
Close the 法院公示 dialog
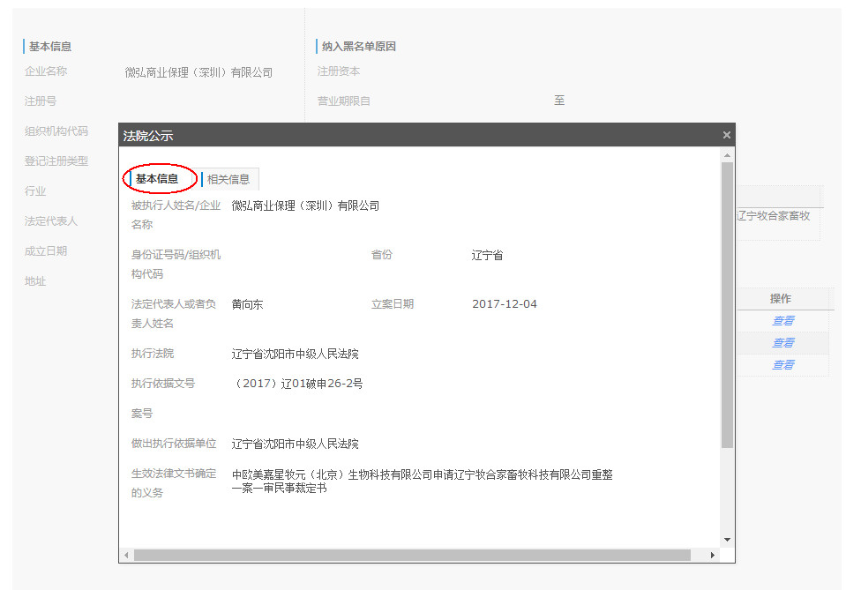coord(726,135)
